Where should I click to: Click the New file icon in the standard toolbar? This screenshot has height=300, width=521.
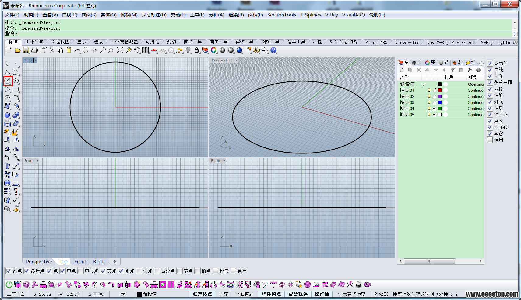9,50
